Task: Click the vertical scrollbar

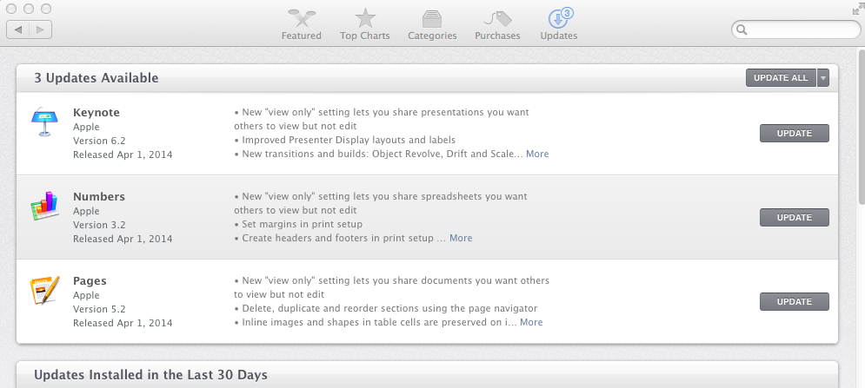Action: point(861,130)
